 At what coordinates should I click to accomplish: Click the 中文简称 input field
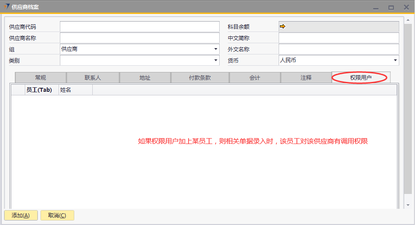click(338, 38)
